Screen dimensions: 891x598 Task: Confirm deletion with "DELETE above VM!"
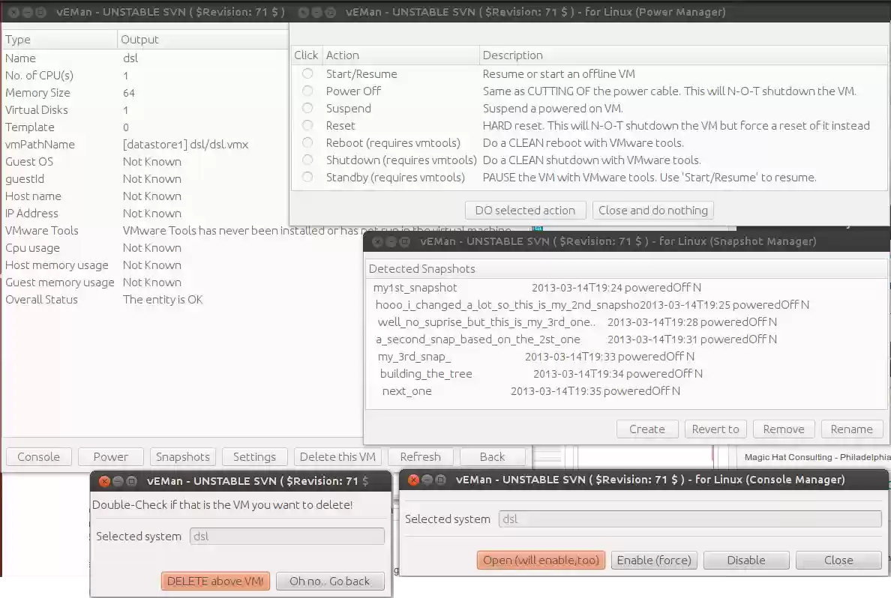[x=215, y=581]
